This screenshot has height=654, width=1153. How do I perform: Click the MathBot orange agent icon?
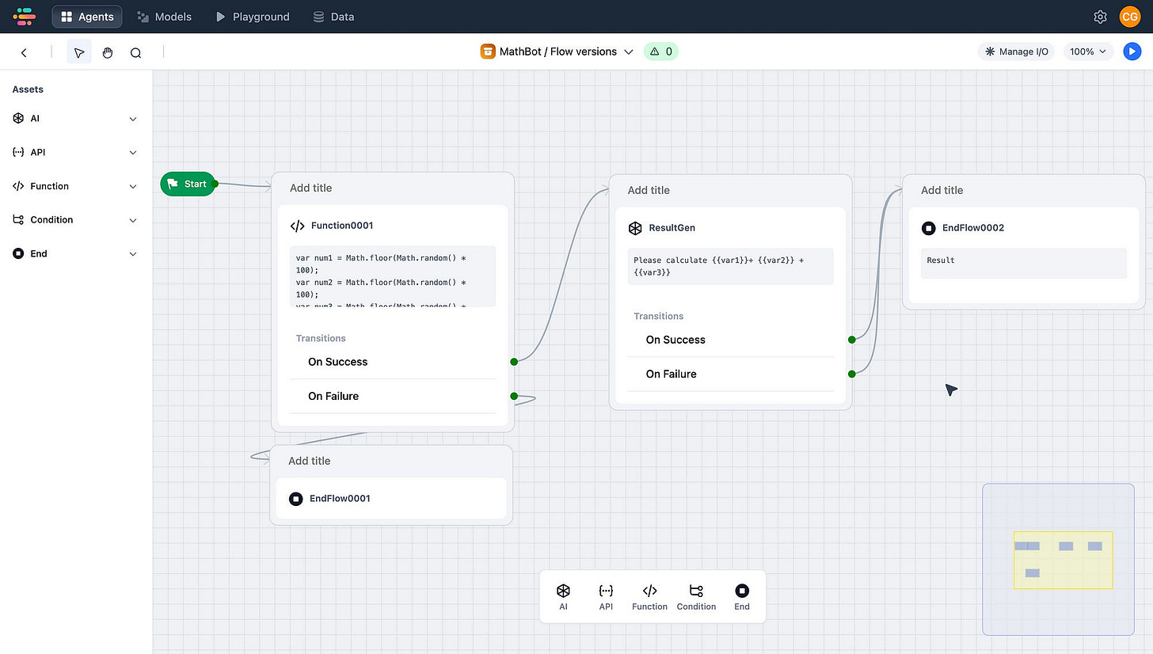(x=488, y=51)
